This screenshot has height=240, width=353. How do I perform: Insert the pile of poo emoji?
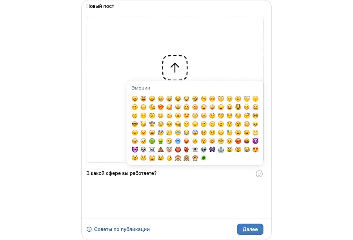click(x=161, y=149)
